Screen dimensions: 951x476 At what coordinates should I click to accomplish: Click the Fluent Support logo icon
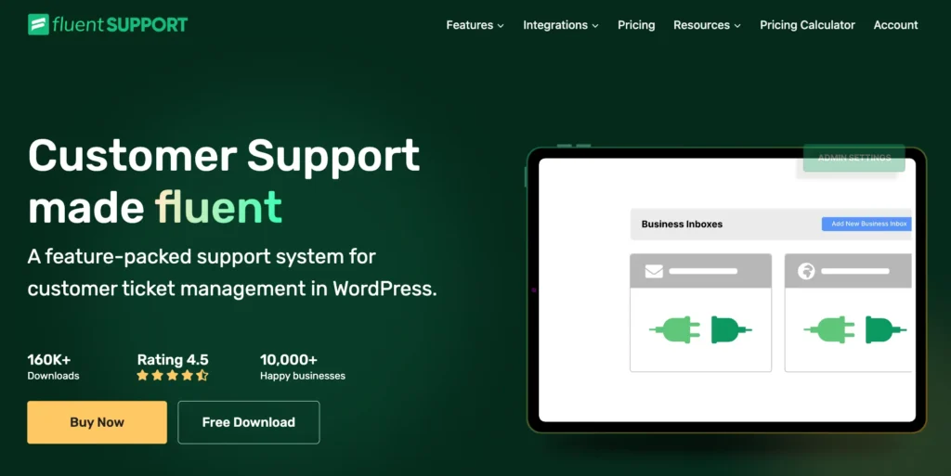tap(38, 25)
